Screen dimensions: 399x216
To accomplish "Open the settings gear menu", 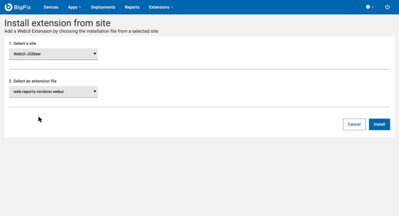I will 370,7.
